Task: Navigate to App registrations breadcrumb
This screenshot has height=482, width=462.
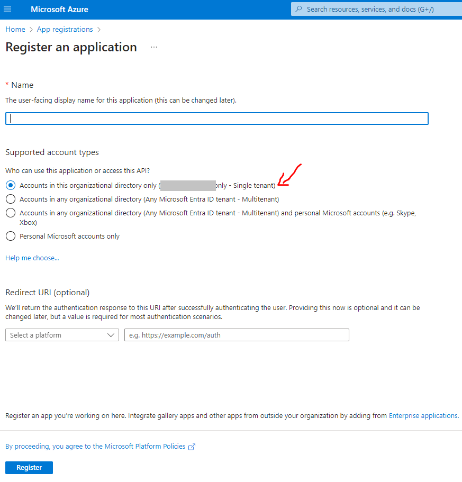Action: tap(65, 29)
